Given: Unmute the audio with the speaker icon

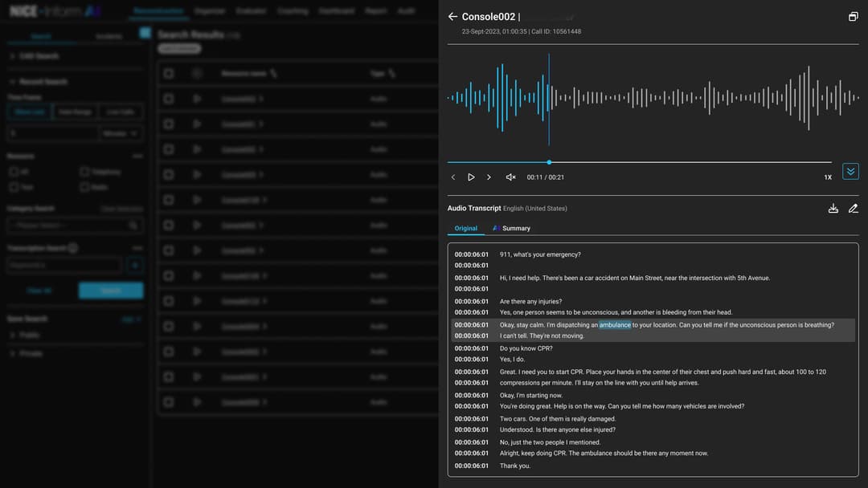Looking at the screenshot, I should point(510,177).
